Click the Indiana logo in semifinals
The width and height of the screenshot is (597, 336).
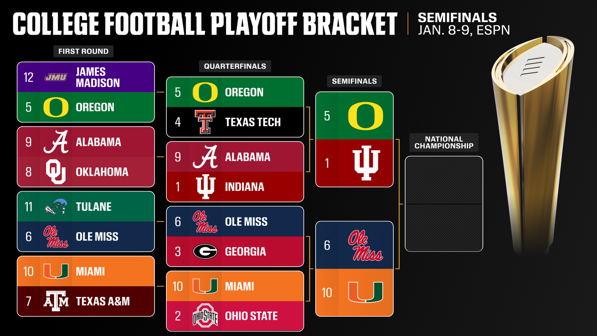click(366, 163)
